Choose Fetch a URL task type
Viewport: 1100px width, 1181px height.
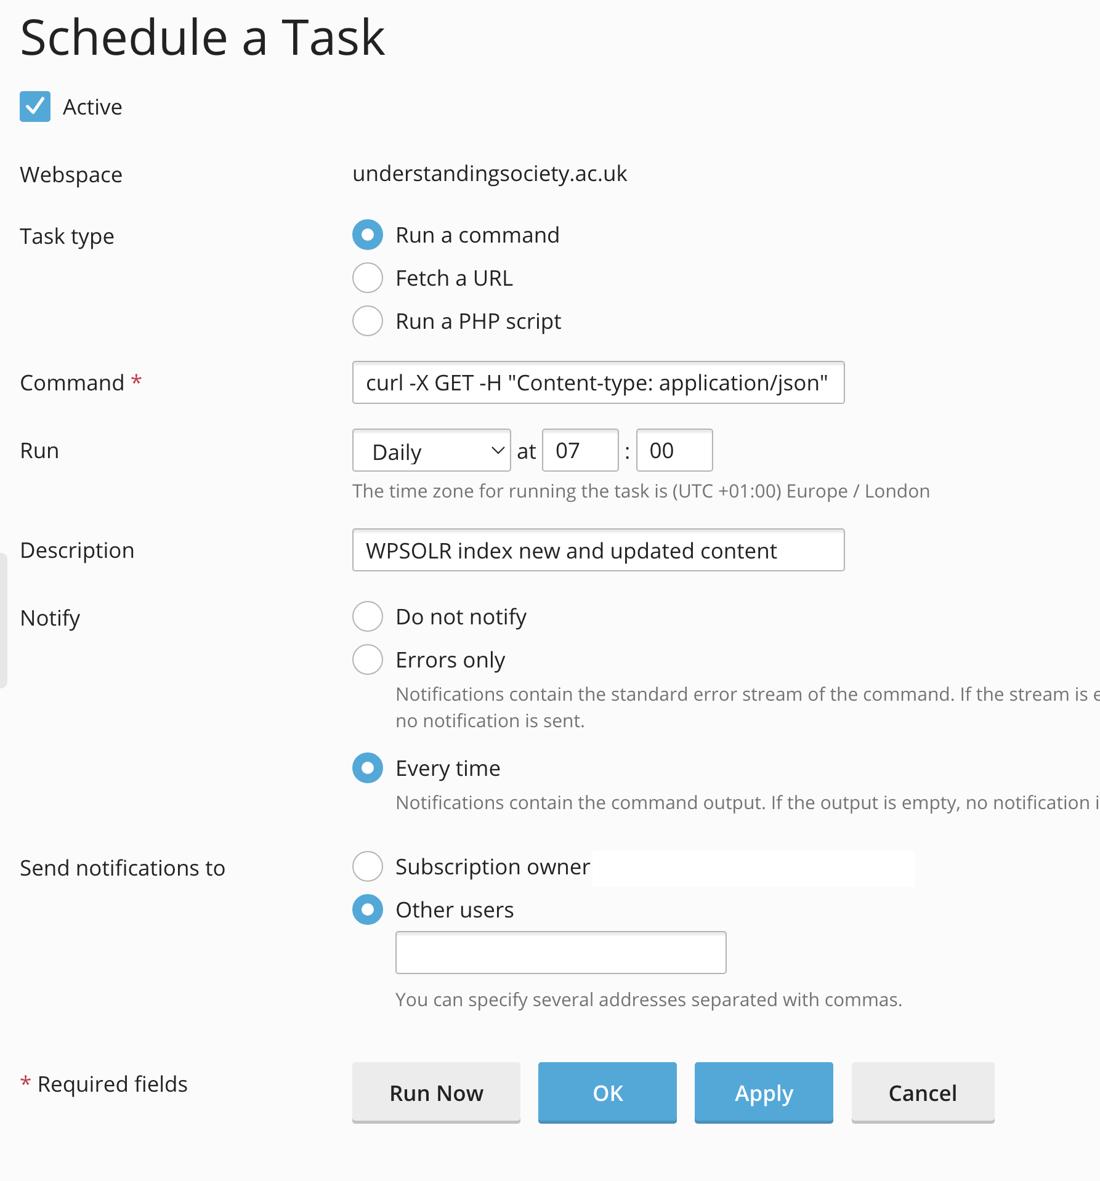click(368, 278)
